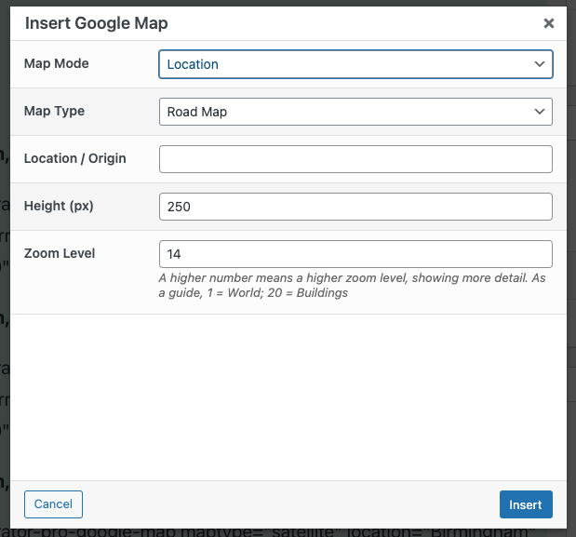Open the Map Type dropdown
This screenshot has width=576, height=537.
point(355,112)
